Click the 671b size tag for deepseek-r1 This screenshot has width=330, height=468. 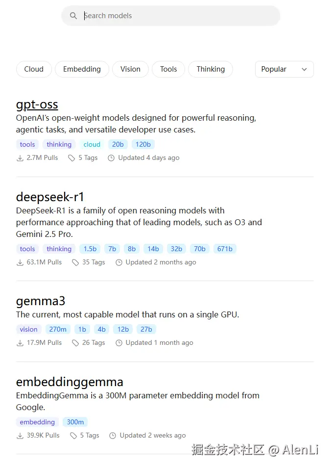[225, 249]
